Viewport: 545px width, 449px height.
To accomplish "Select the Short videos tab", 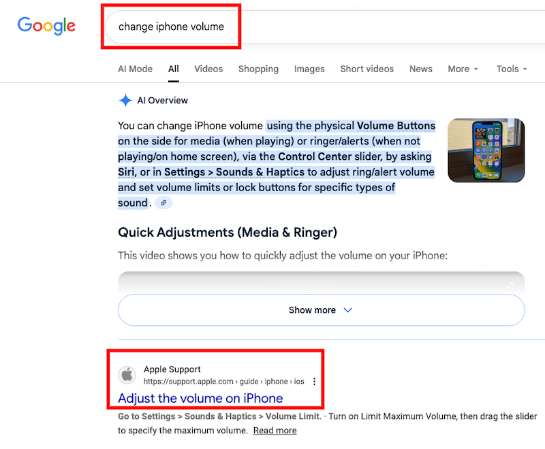I will (367, 69).
